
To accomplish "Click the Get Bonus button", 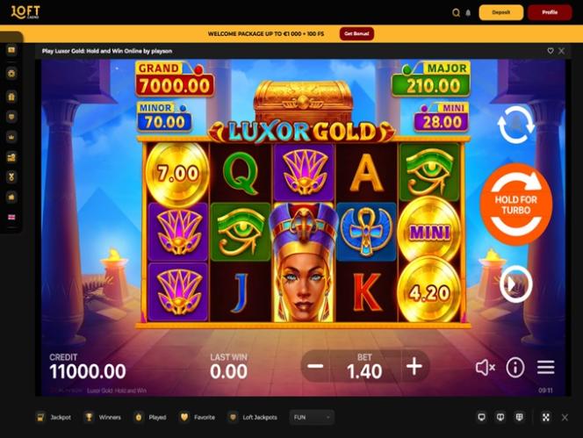I will click(356, 33).
